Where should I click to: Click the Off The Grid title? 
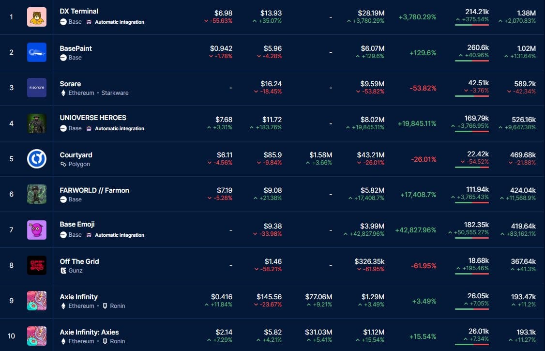click(x=79, y=261)
